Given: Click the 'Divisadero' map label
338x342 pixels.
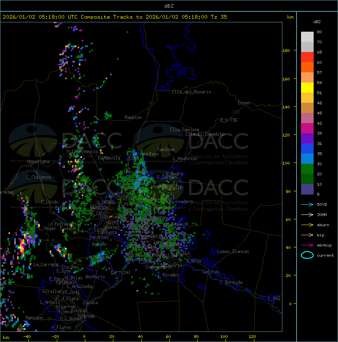Looking at the screenshot, I should click(180, 201).
